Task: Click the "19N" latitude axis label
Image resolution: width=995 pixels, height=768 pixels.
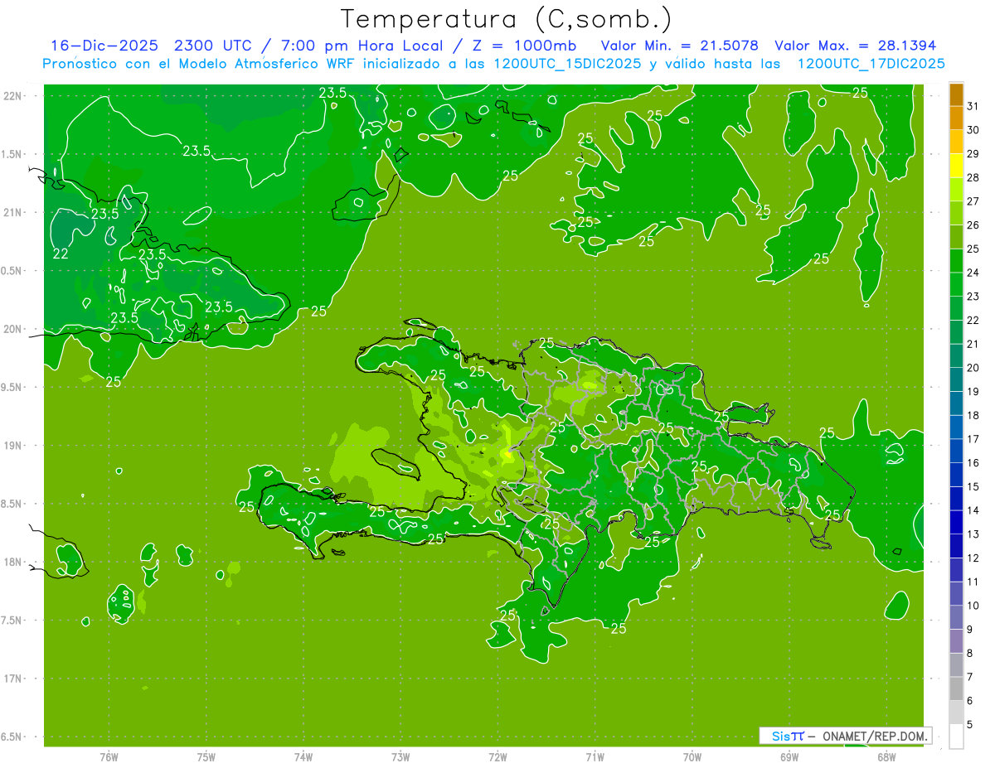Action: click(x=14, y=445)
